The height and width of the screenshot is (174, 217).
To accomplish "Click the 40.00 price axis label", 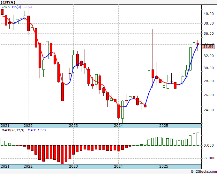I will coord(208,14).
